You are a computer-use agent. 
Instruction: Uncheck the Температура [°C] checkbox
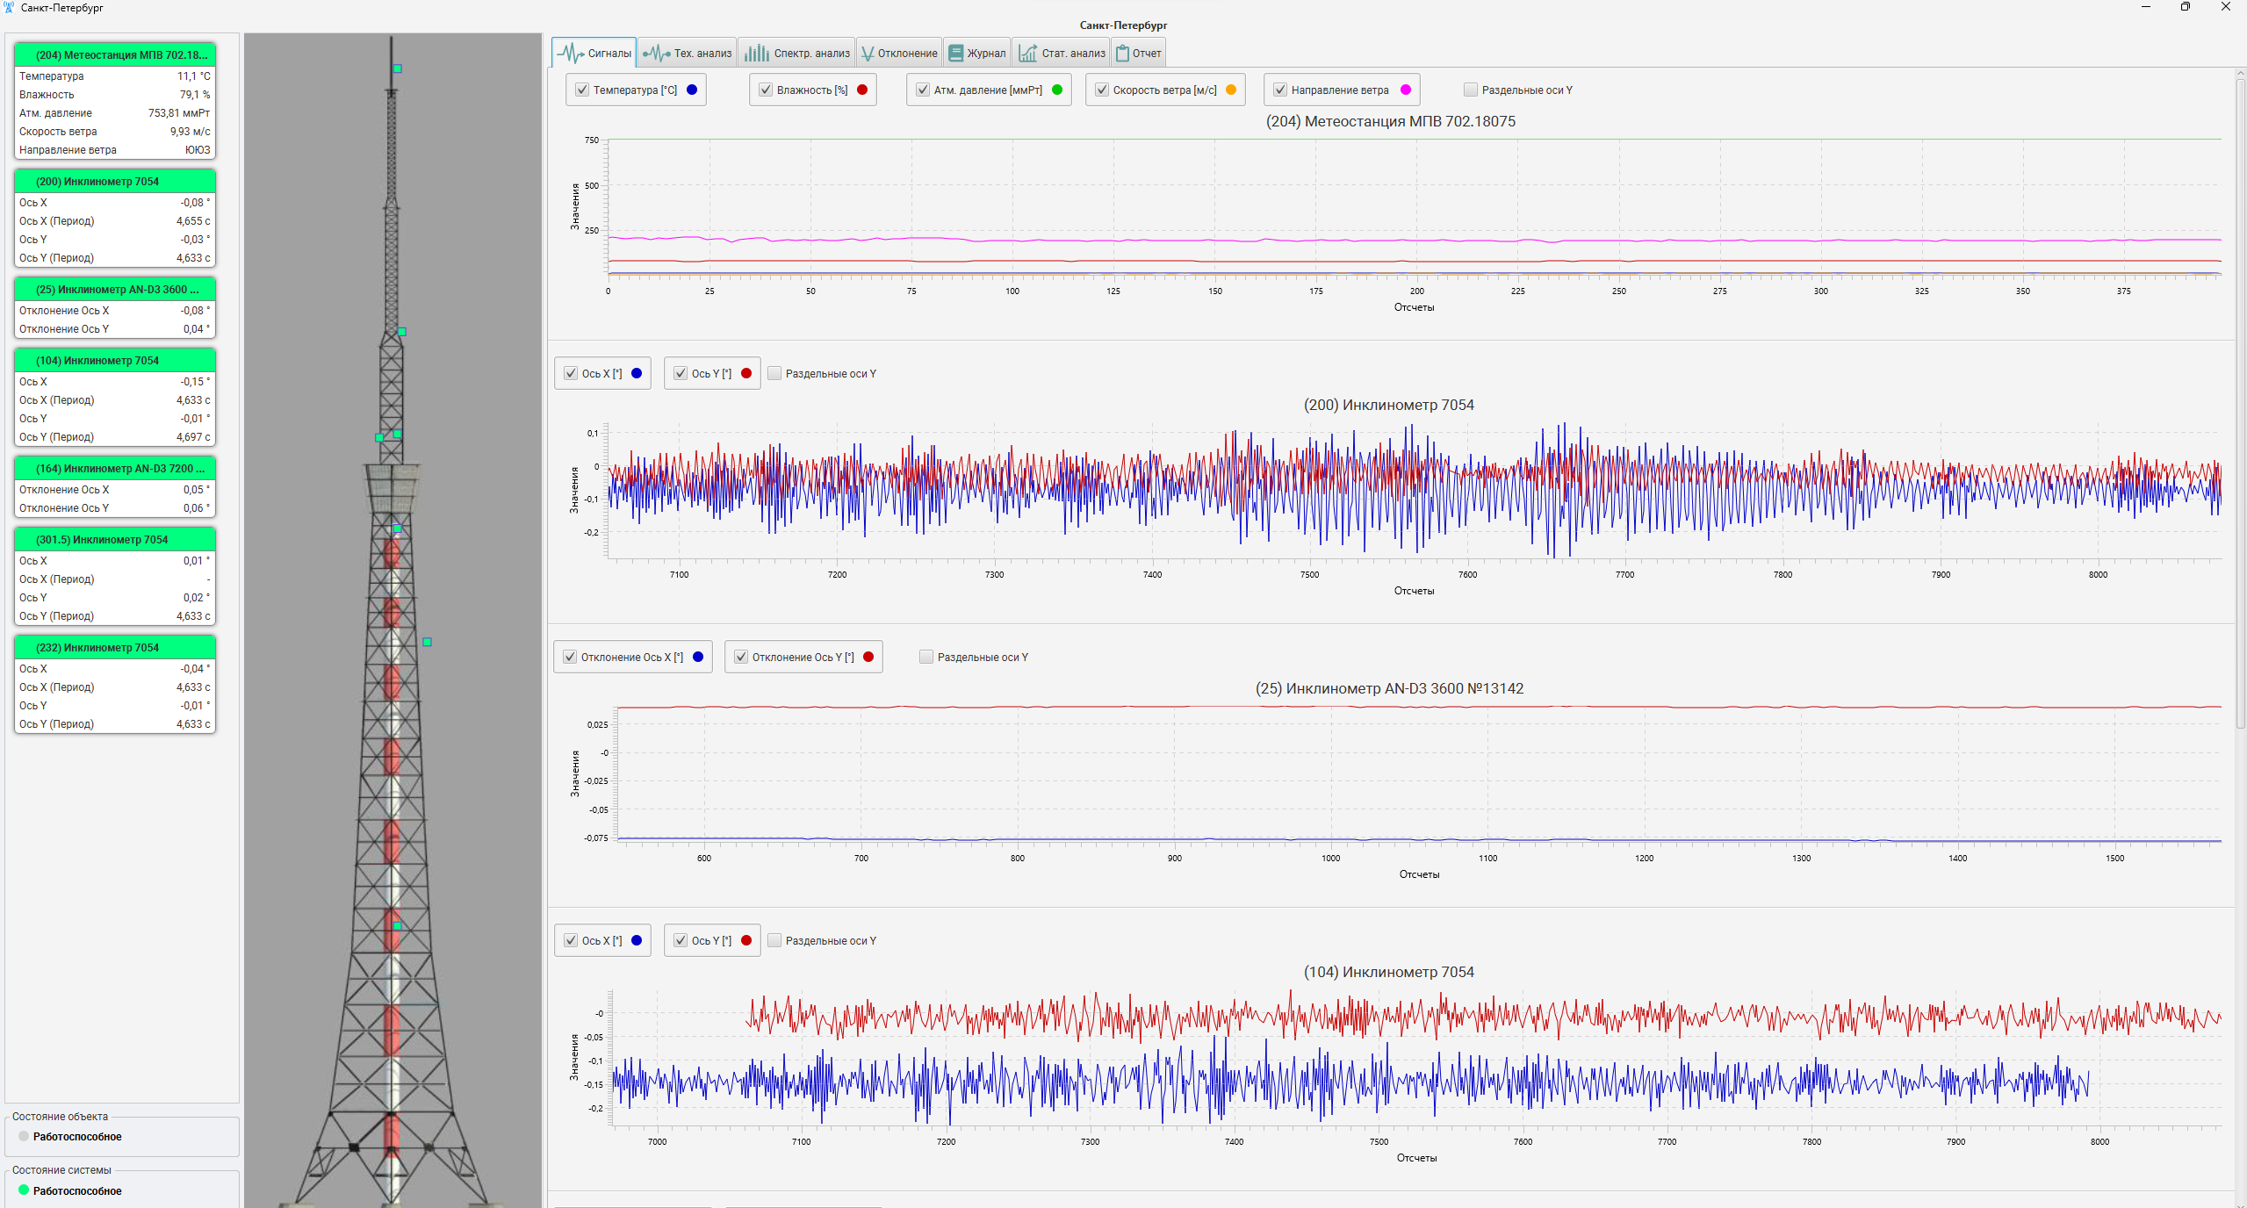pos(582,90)
